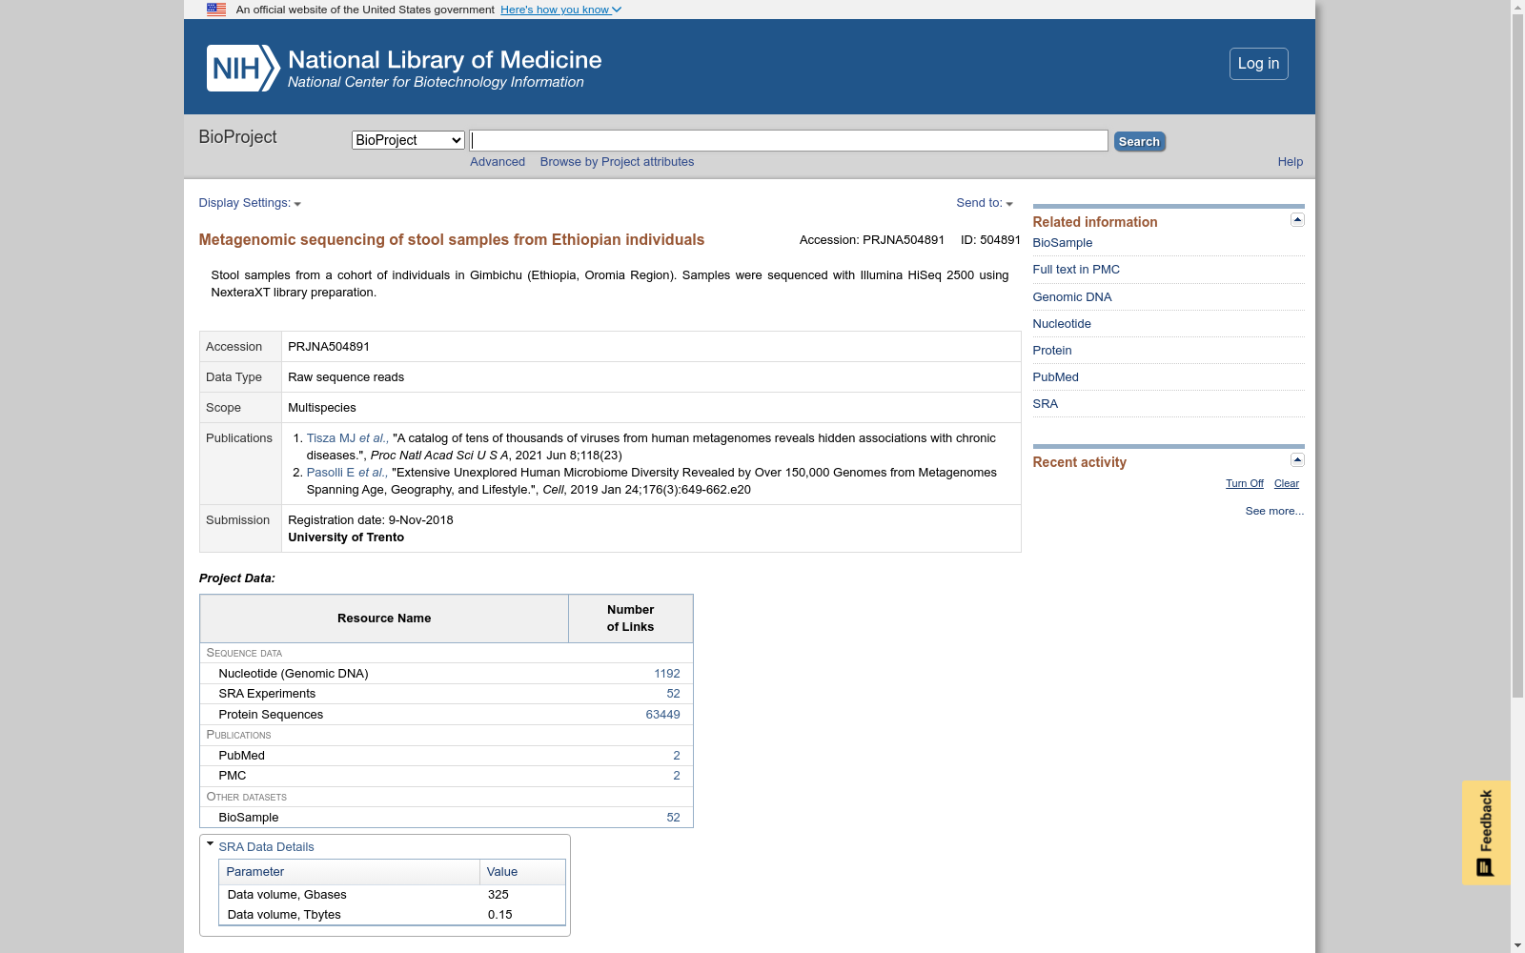The image size is (1525, 953).
Task: Select Data volume, Tbytes row
Action: pyautogui.click(x=392, y=915)
